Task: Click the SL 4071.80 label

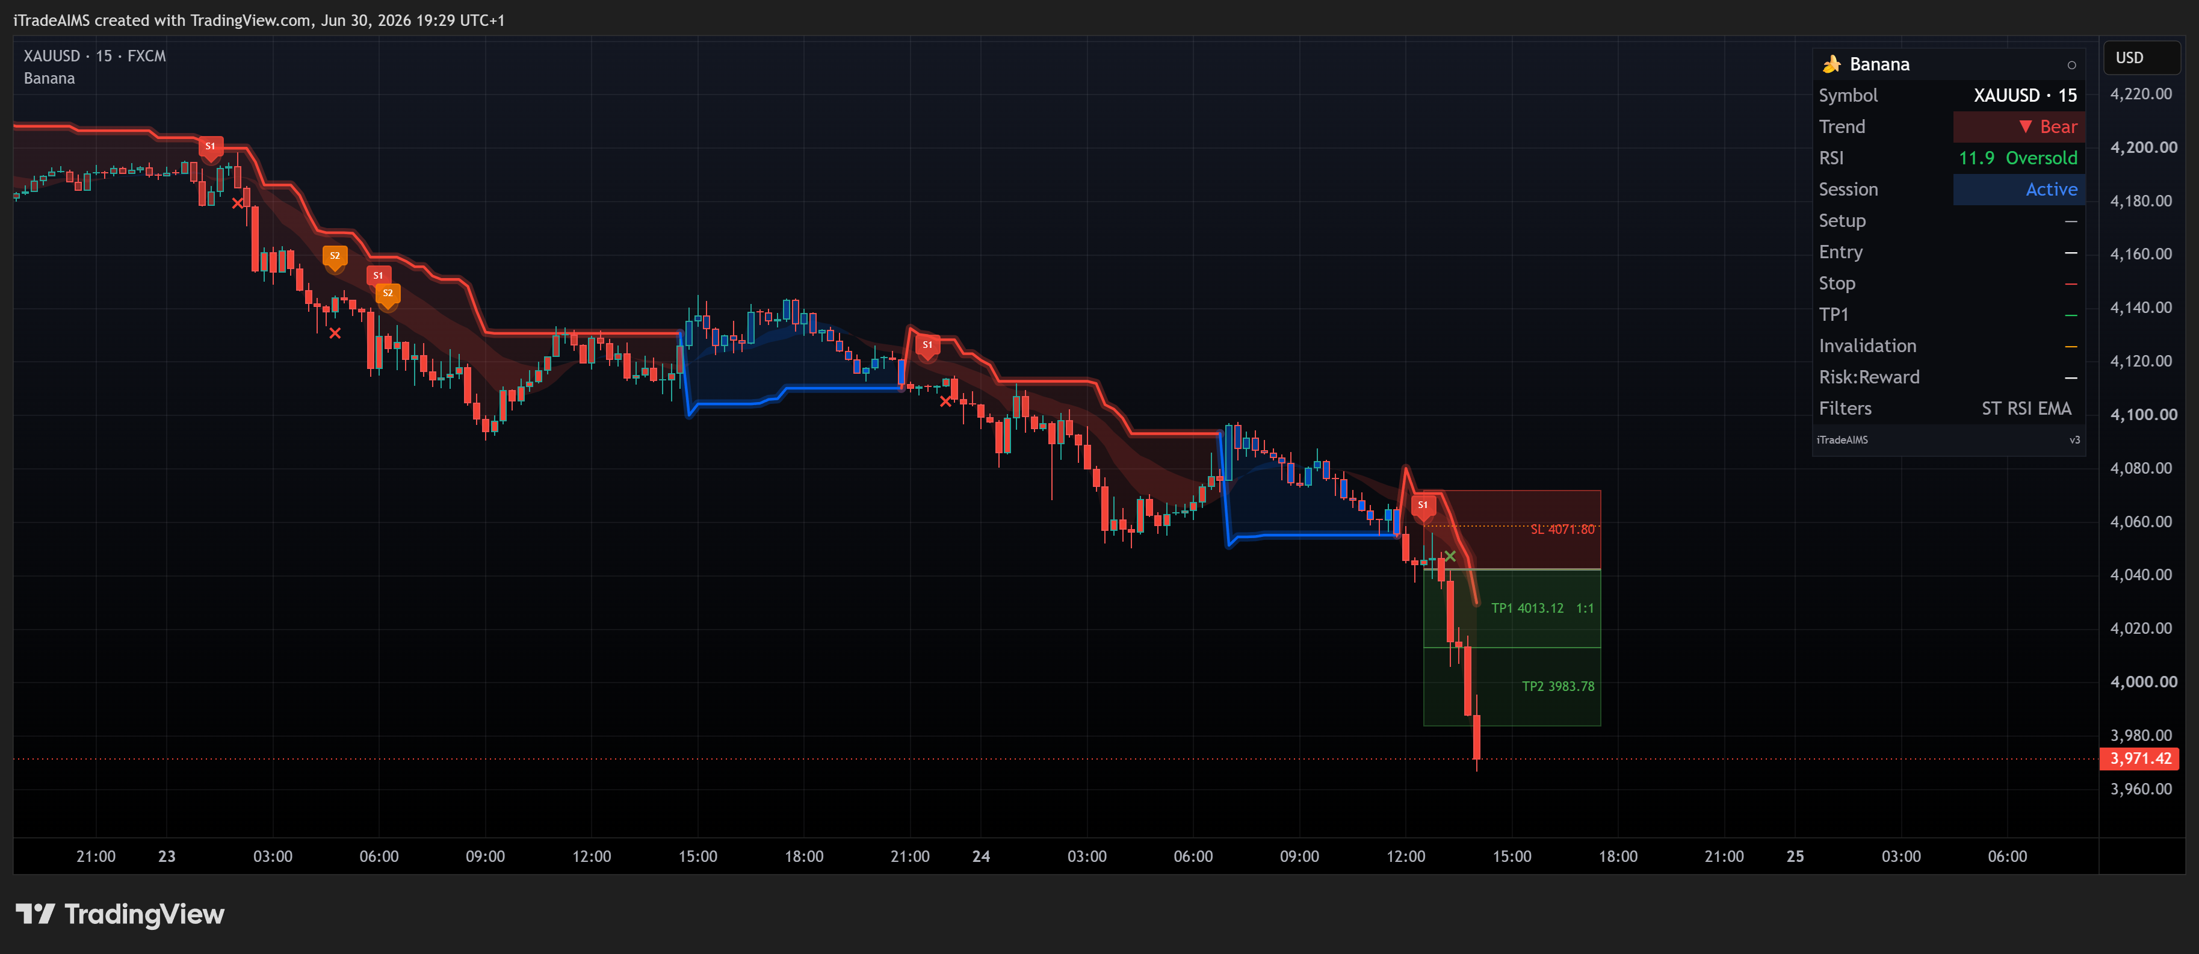Action: point(1562,530)
